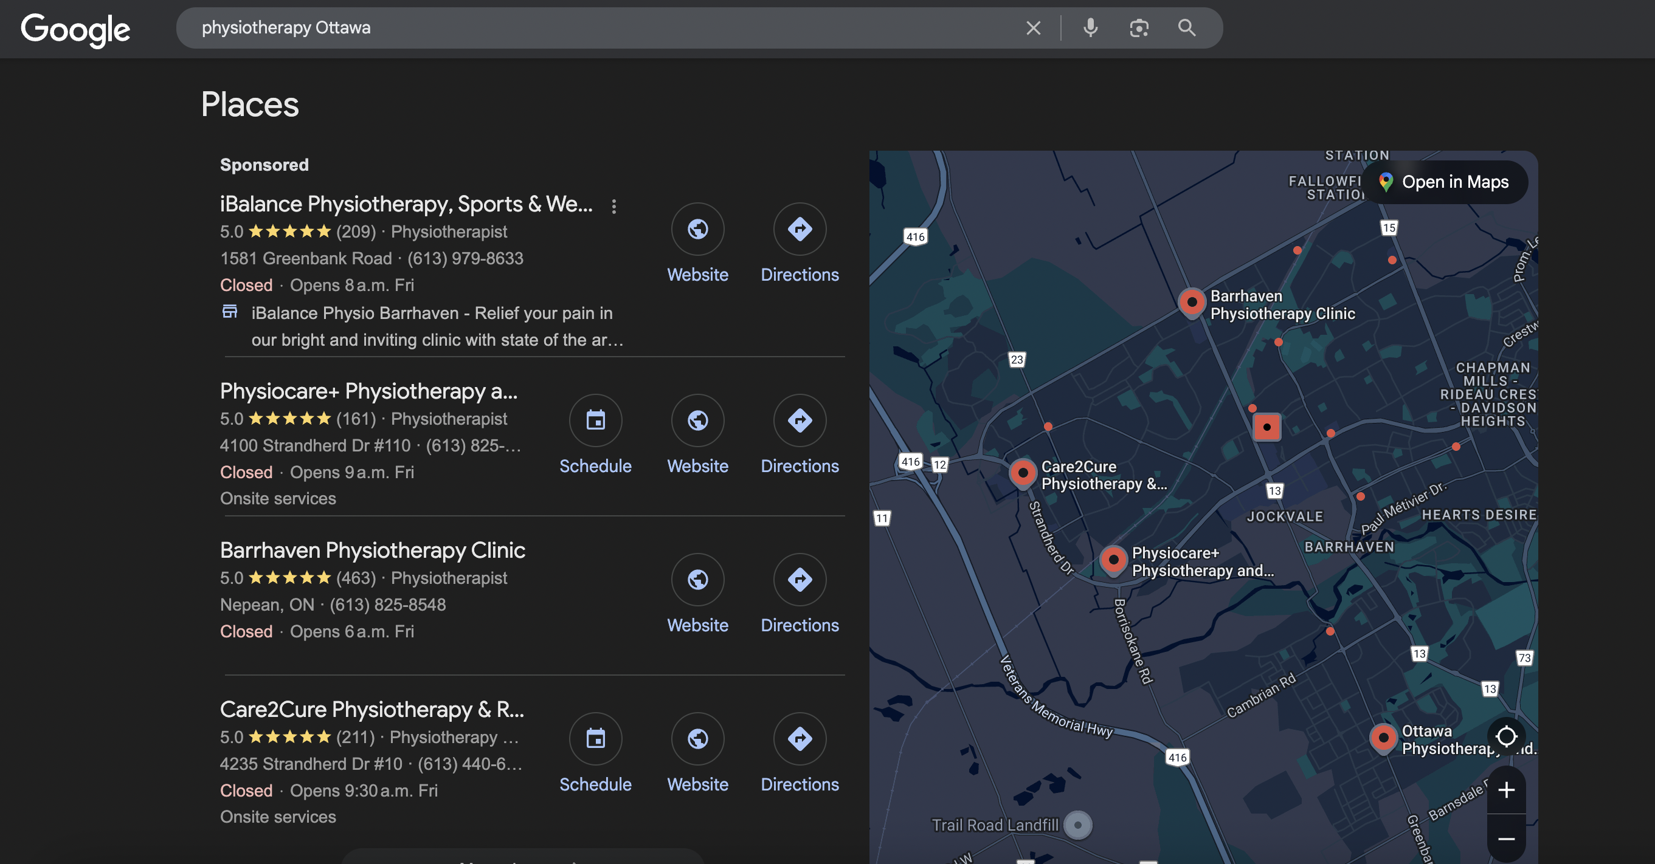Open Barrhaven Physiotherapy Clinic website icon
The image size is (1655, 864).
point(698,580)
